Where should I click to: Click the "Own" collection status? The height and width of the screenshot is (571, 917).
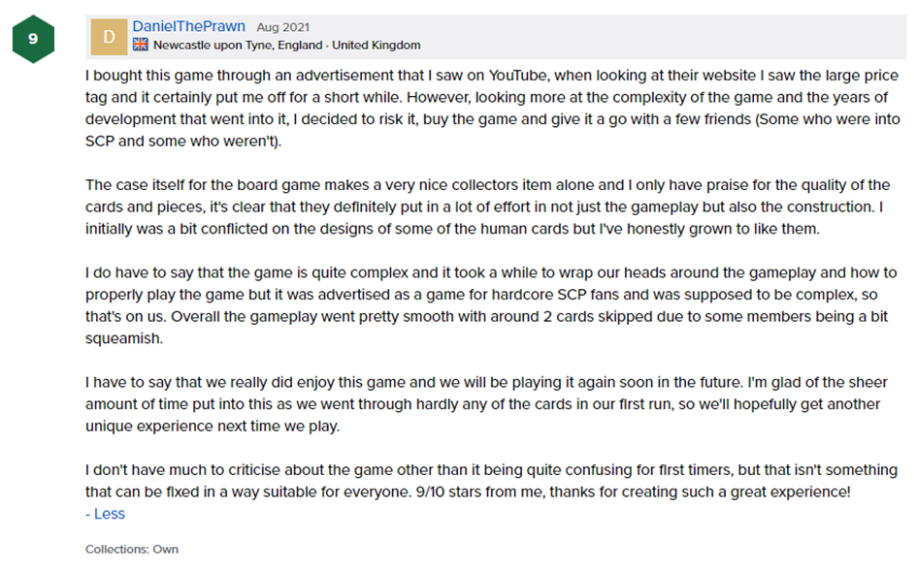click(x=166, y=550)
